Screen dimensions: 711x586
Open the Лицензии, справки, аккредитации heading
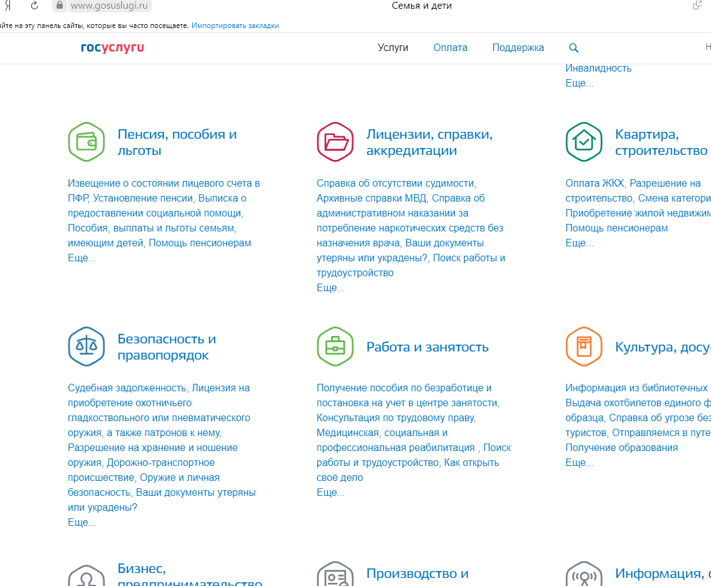429,142
